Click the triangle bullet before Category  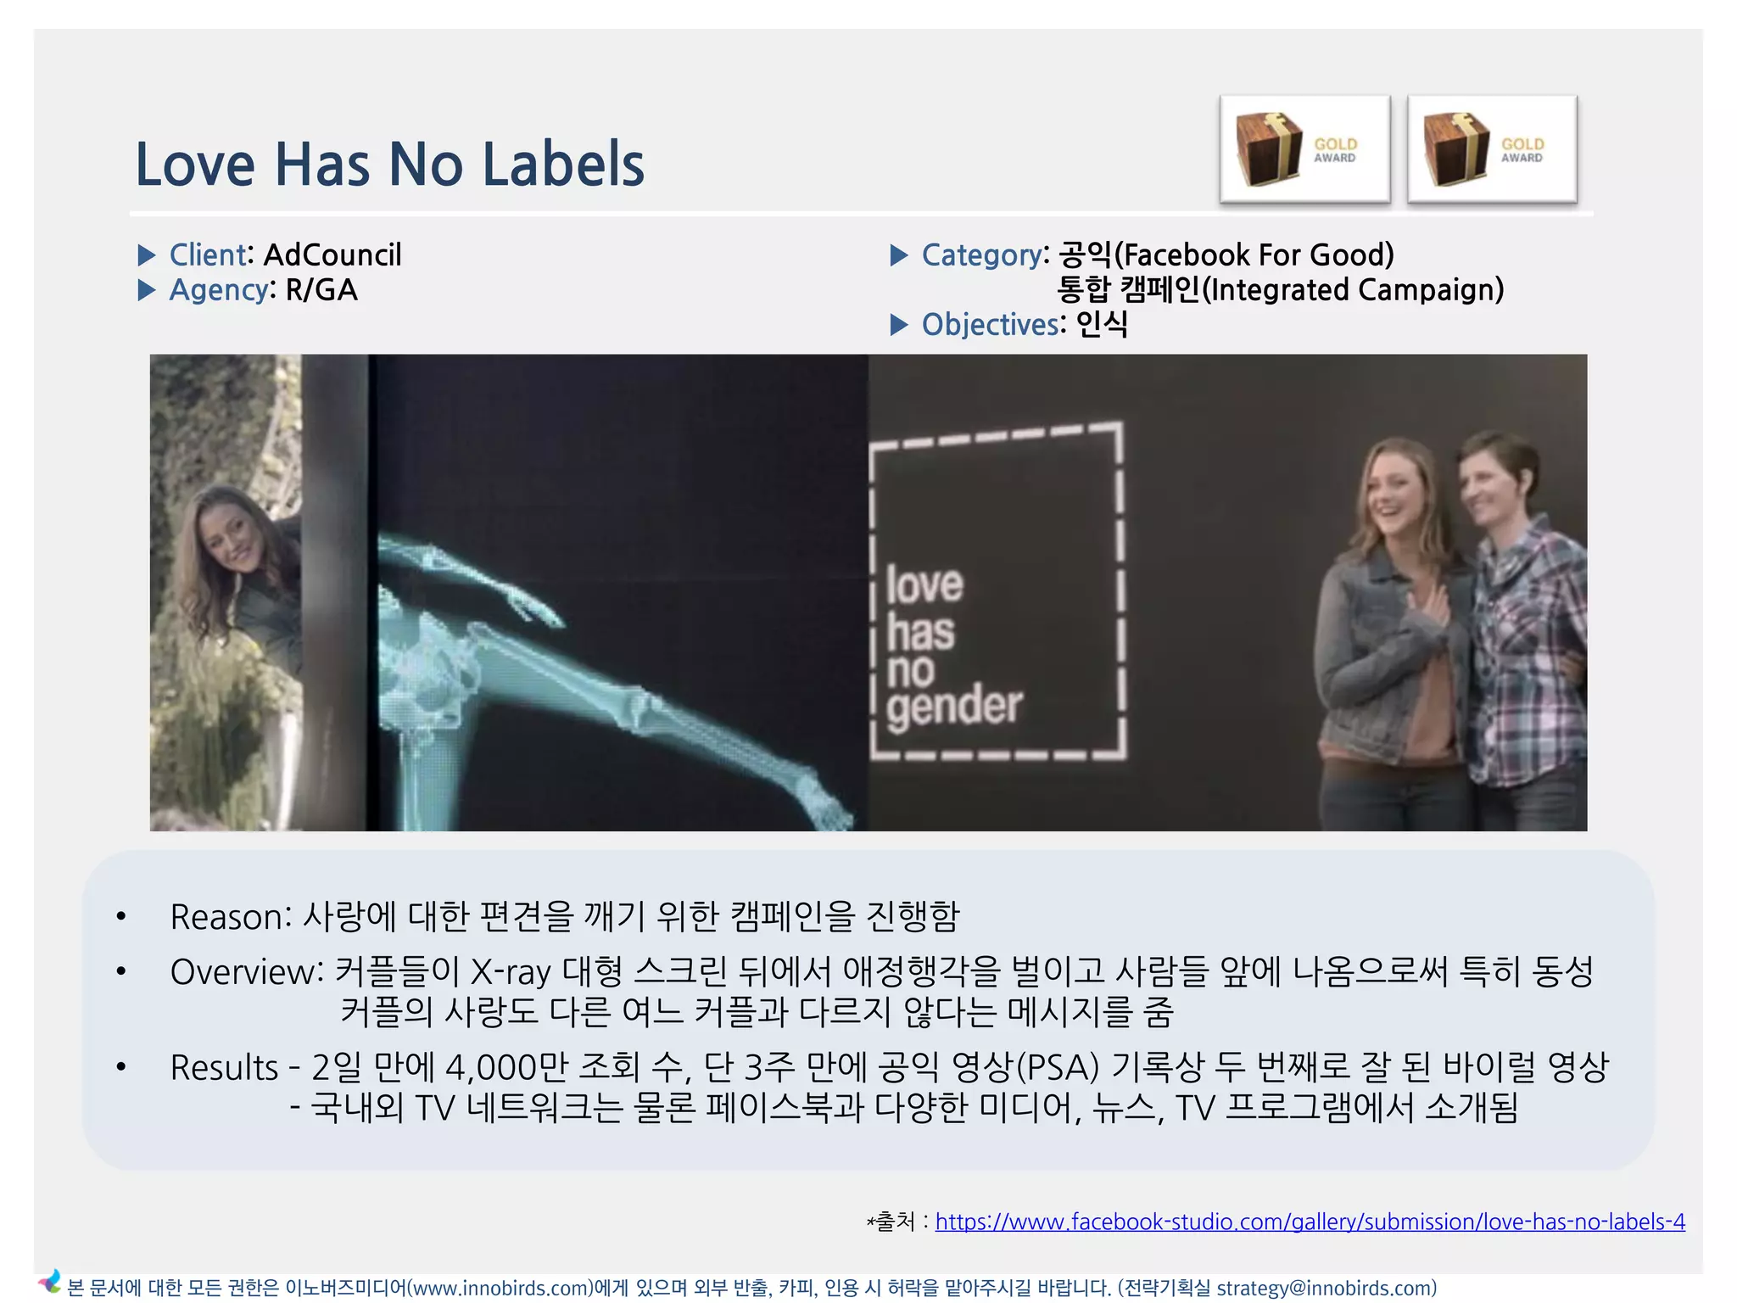[x=899, y=254]
